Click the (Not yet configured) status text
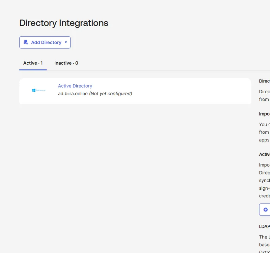270x253 pixels. tap(111, 94)
